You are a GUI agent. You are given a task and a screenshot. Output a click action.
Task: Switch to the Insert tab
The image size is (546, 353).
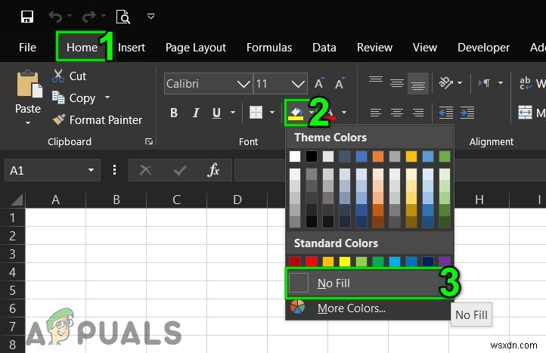click(132, 48)
